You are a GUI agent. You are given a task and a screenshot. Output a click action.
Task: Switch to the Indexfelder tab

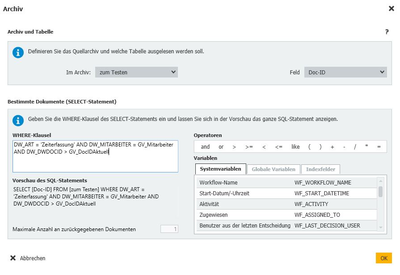[321, 169]
